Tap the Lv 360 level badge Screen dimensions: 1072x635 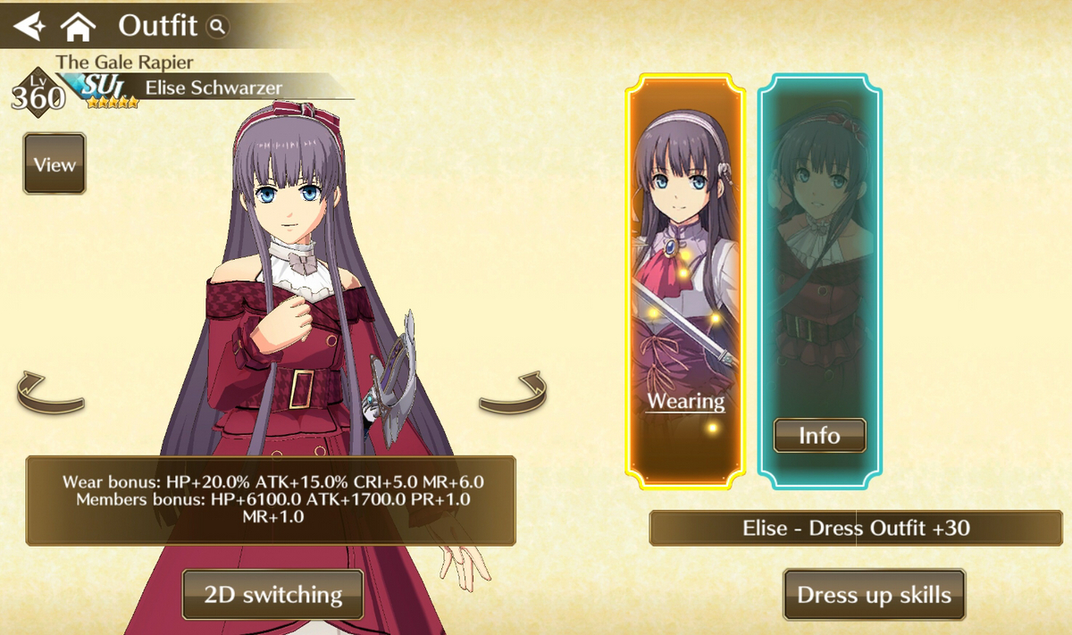tap(38, 90)
